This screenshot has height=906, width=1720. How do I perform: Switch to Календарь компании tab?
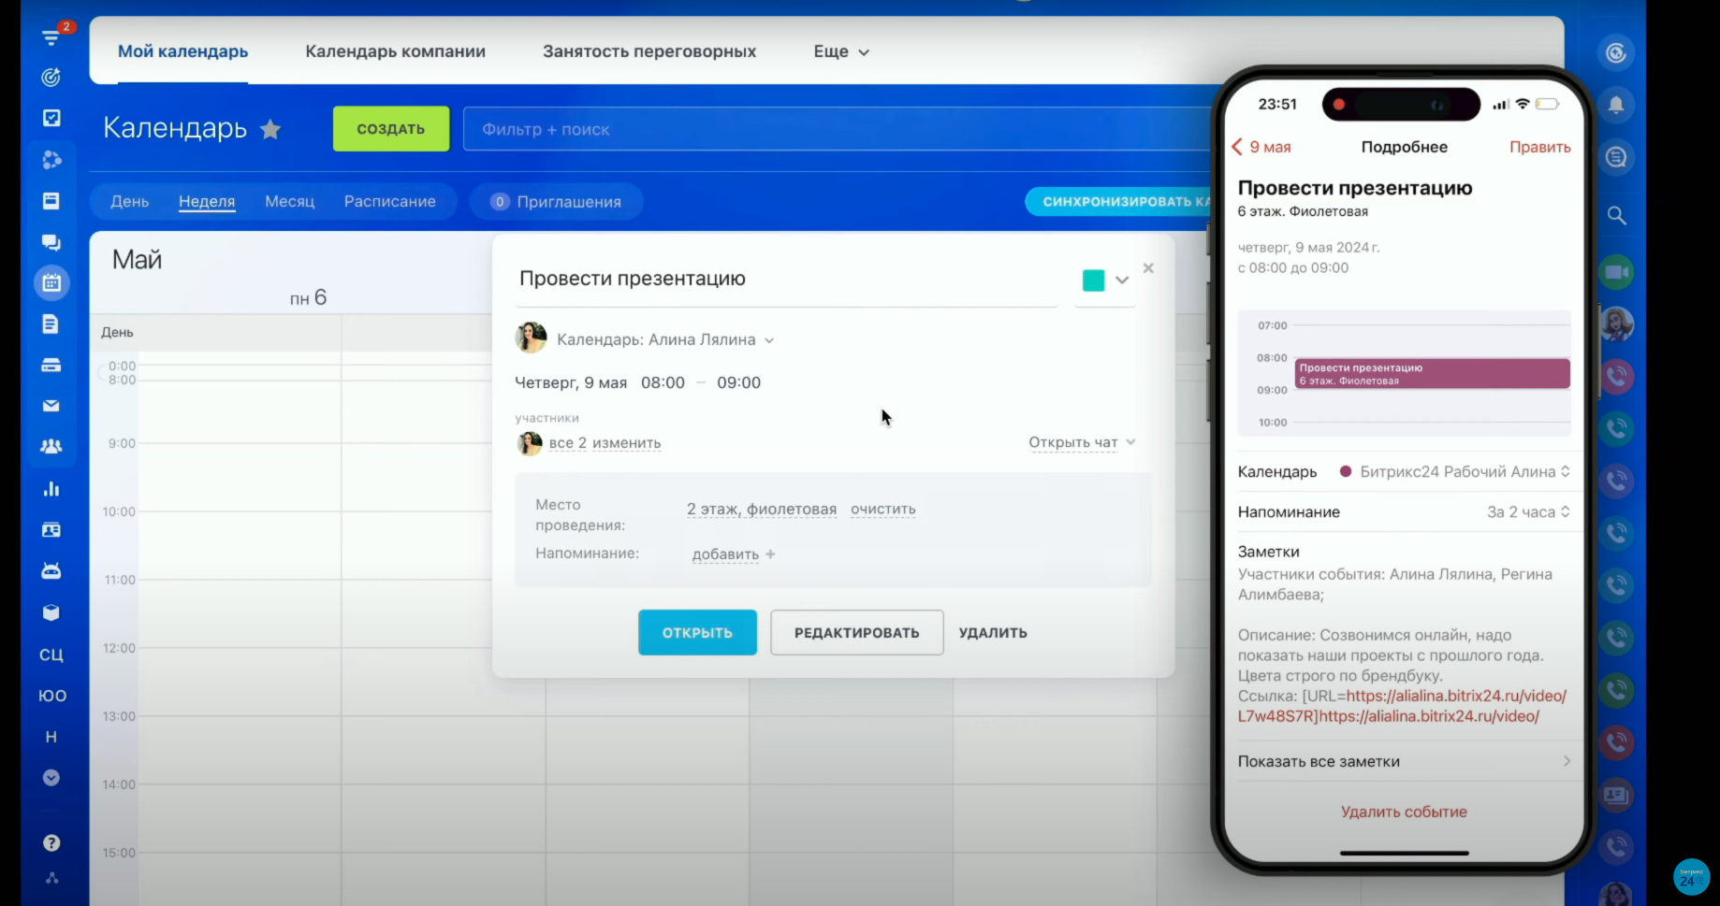click(x=395, y=51)
